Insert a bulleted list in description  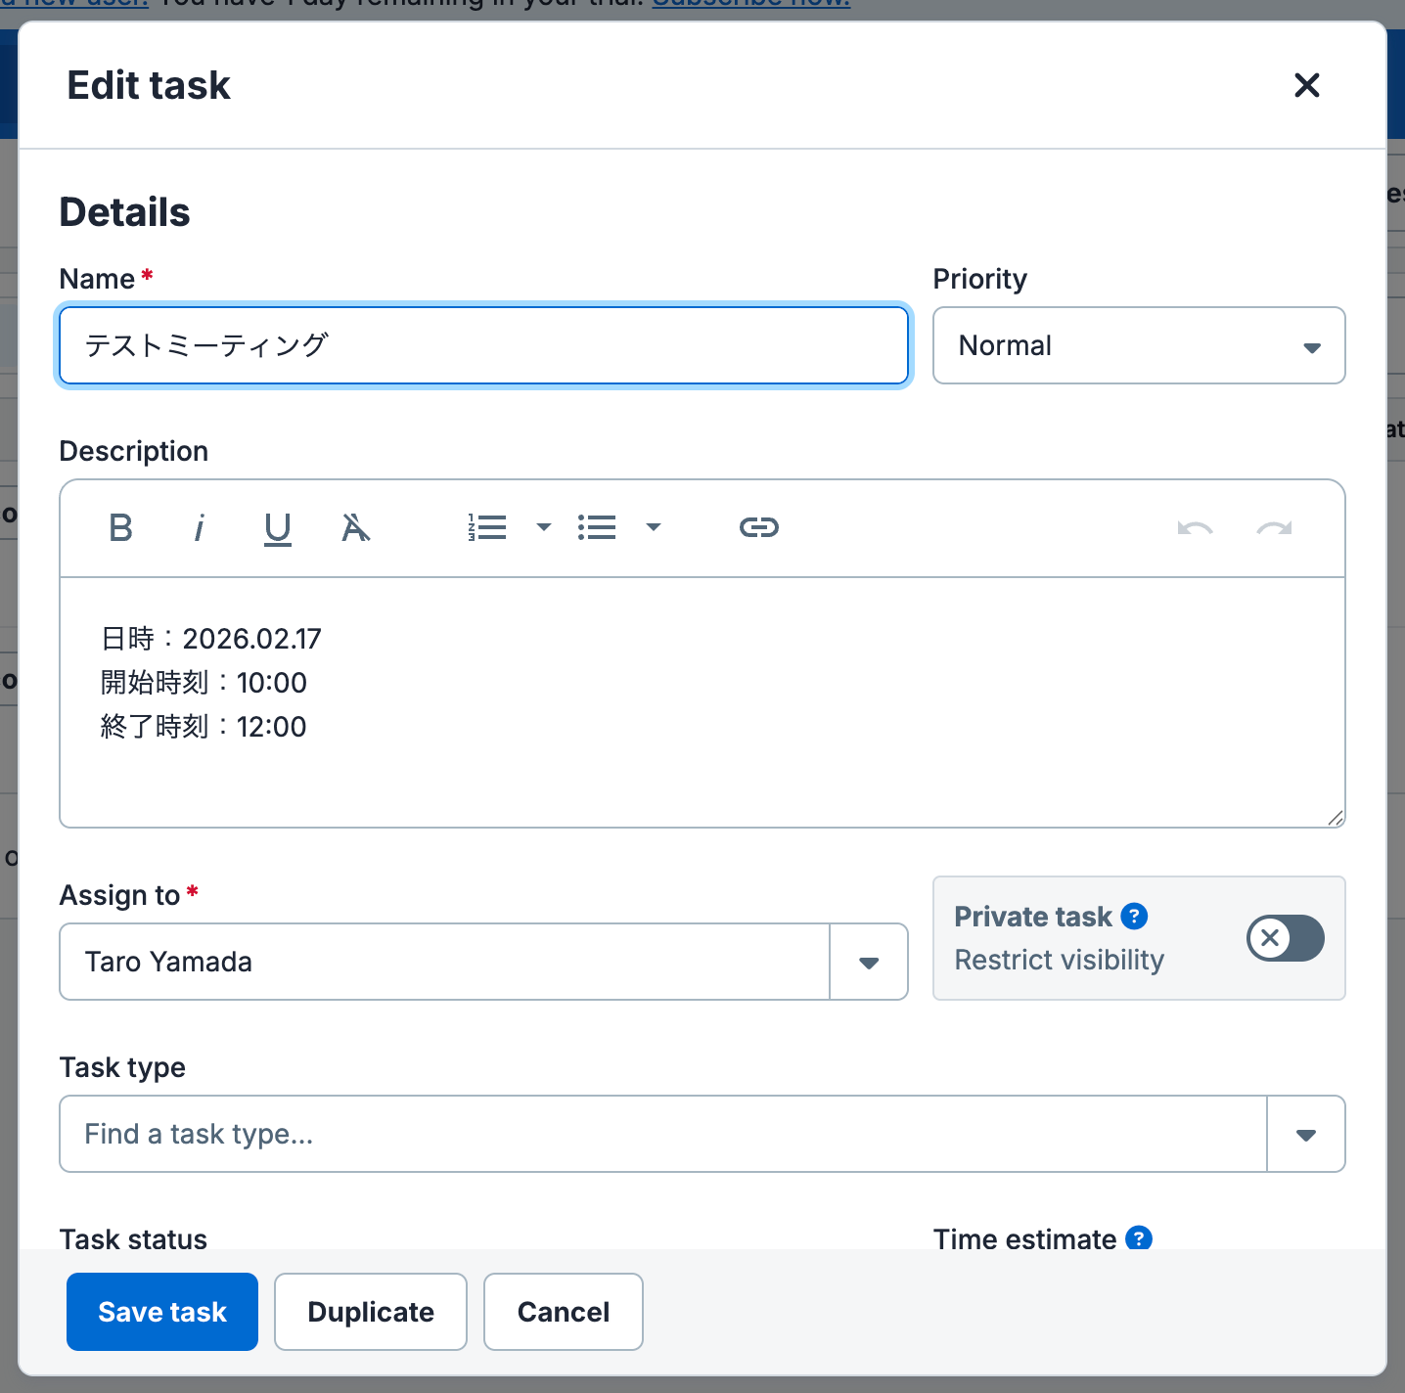(597, 528)
